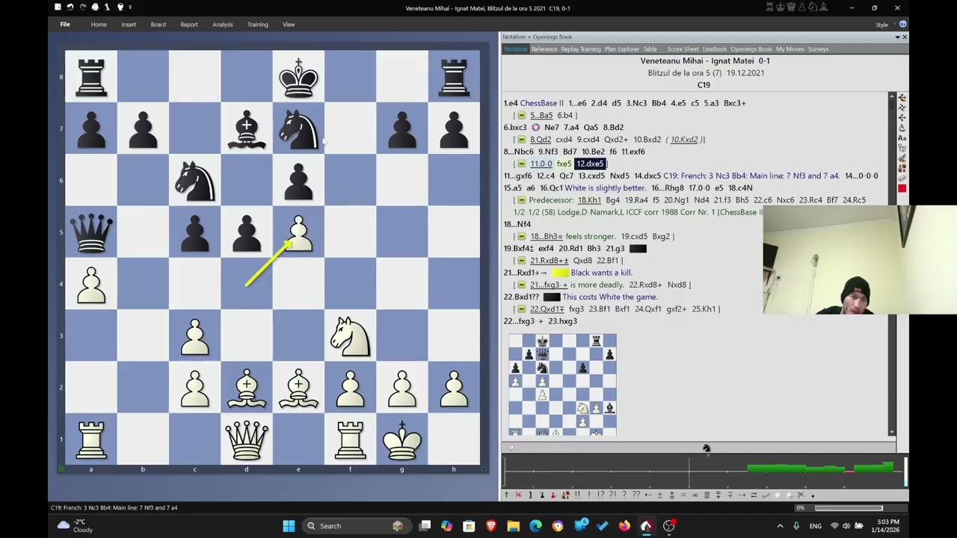Open the Training ribbon tab

click(x=257, y=24)
